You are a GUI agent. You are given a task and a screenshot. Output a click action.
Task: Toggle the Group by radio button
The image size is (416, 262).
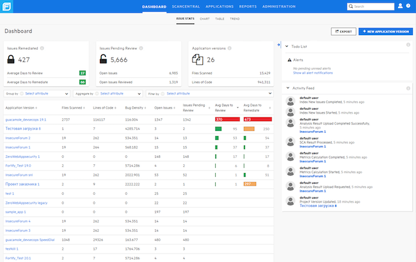21,93
